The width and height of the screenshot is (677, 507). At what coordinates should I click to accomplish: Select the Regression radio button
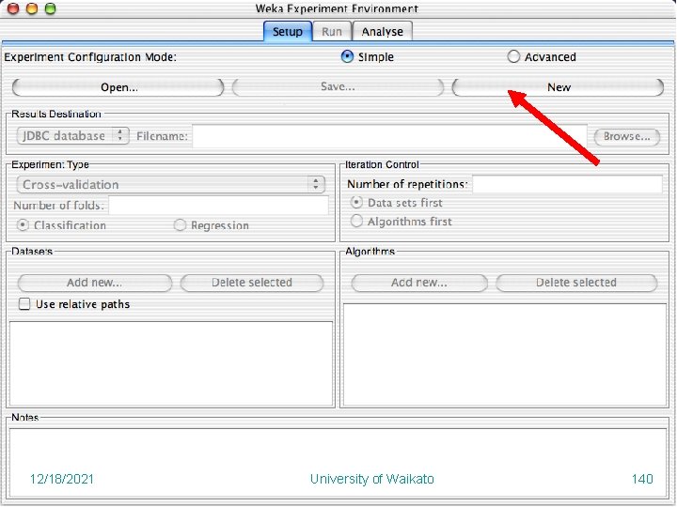pos(180,225)
